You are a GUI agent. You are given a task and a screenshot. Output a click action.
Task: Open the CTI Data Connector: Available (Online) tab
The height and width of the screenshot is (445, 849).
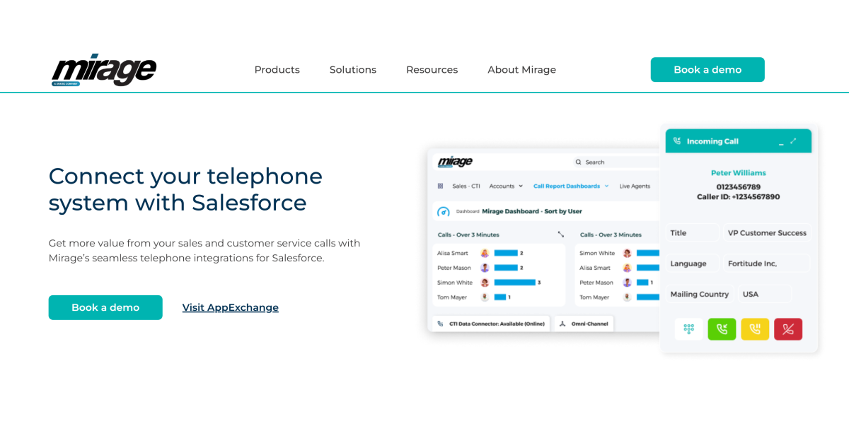[x=491, y=324]
